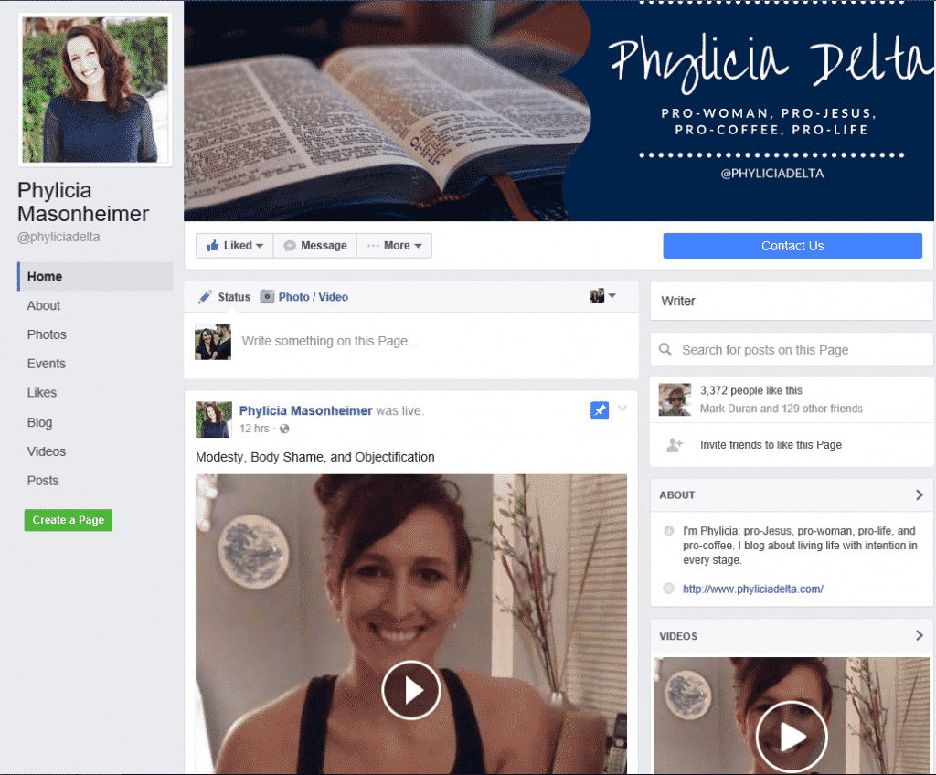The height and width of the screenshot is (775, 936).
Task: Open the More options dropdown
Action: click(x=394, y=246)
